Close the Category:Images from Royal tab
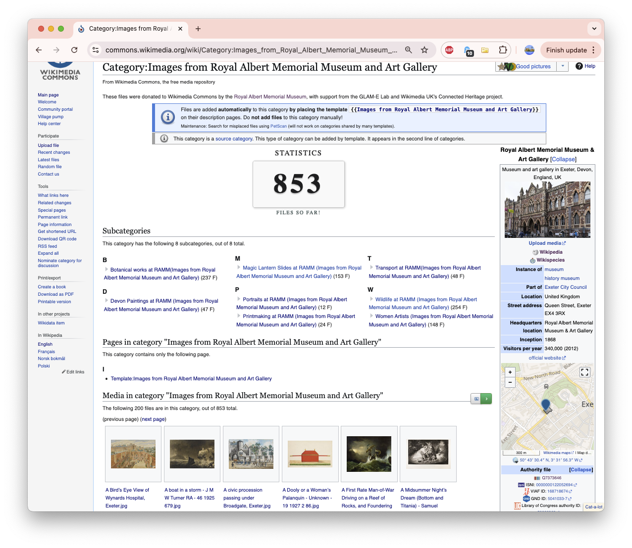This screenshot has height=548, width=632. coord(180,29)
